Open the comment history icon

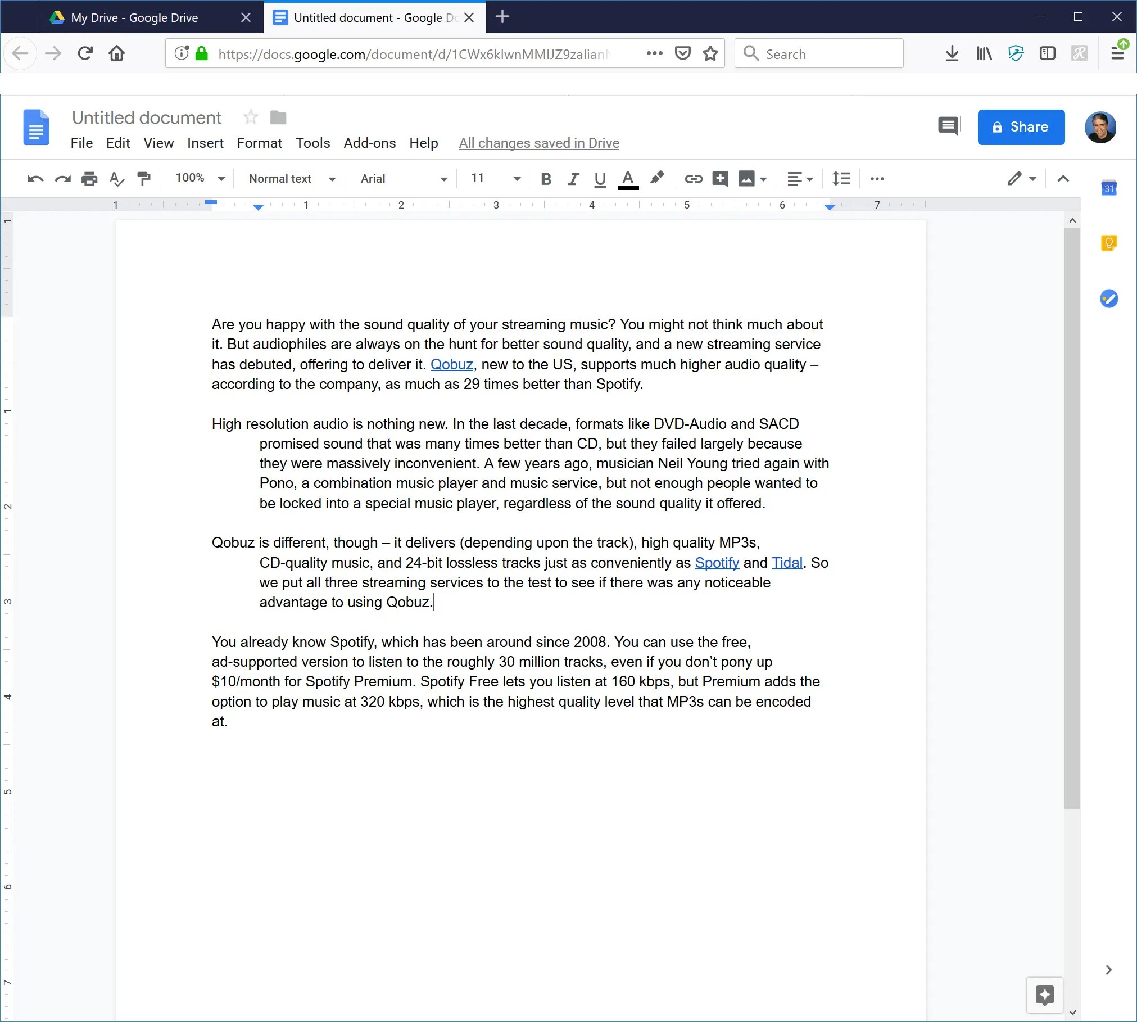[x=948, y=126]
